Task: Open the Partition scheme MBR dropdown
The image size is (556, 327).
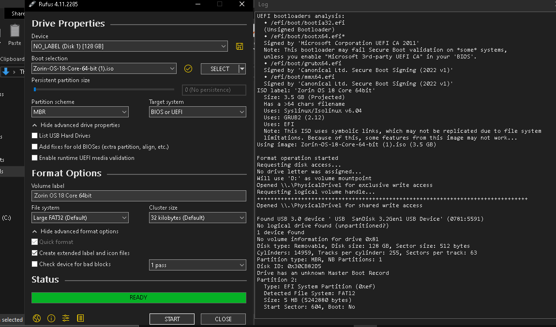Action: 80,112
